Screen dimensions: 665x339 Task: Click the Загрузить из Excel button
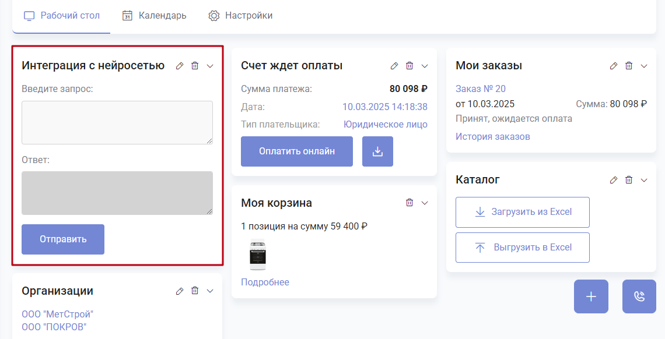pos(523,212)
